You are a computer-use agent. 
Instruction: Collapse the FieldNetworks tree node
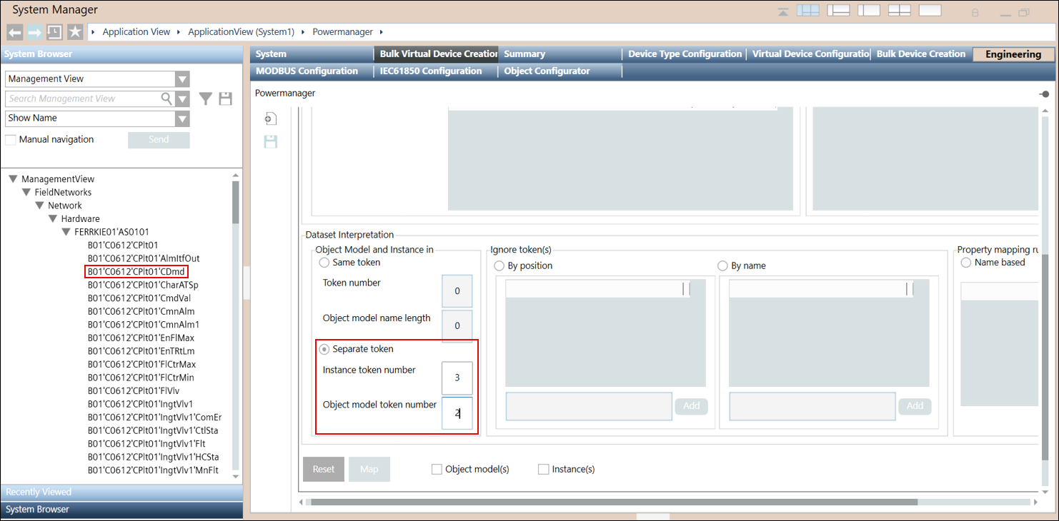[x=26, y=193]
